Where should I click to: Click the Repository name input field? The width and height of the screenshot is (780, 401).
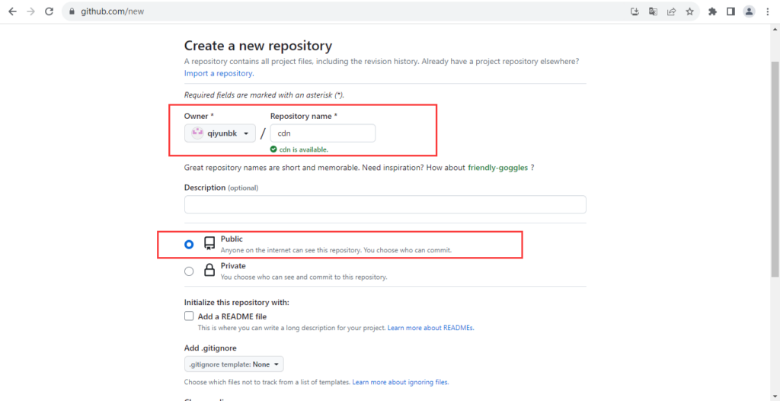tap(323, 133)
